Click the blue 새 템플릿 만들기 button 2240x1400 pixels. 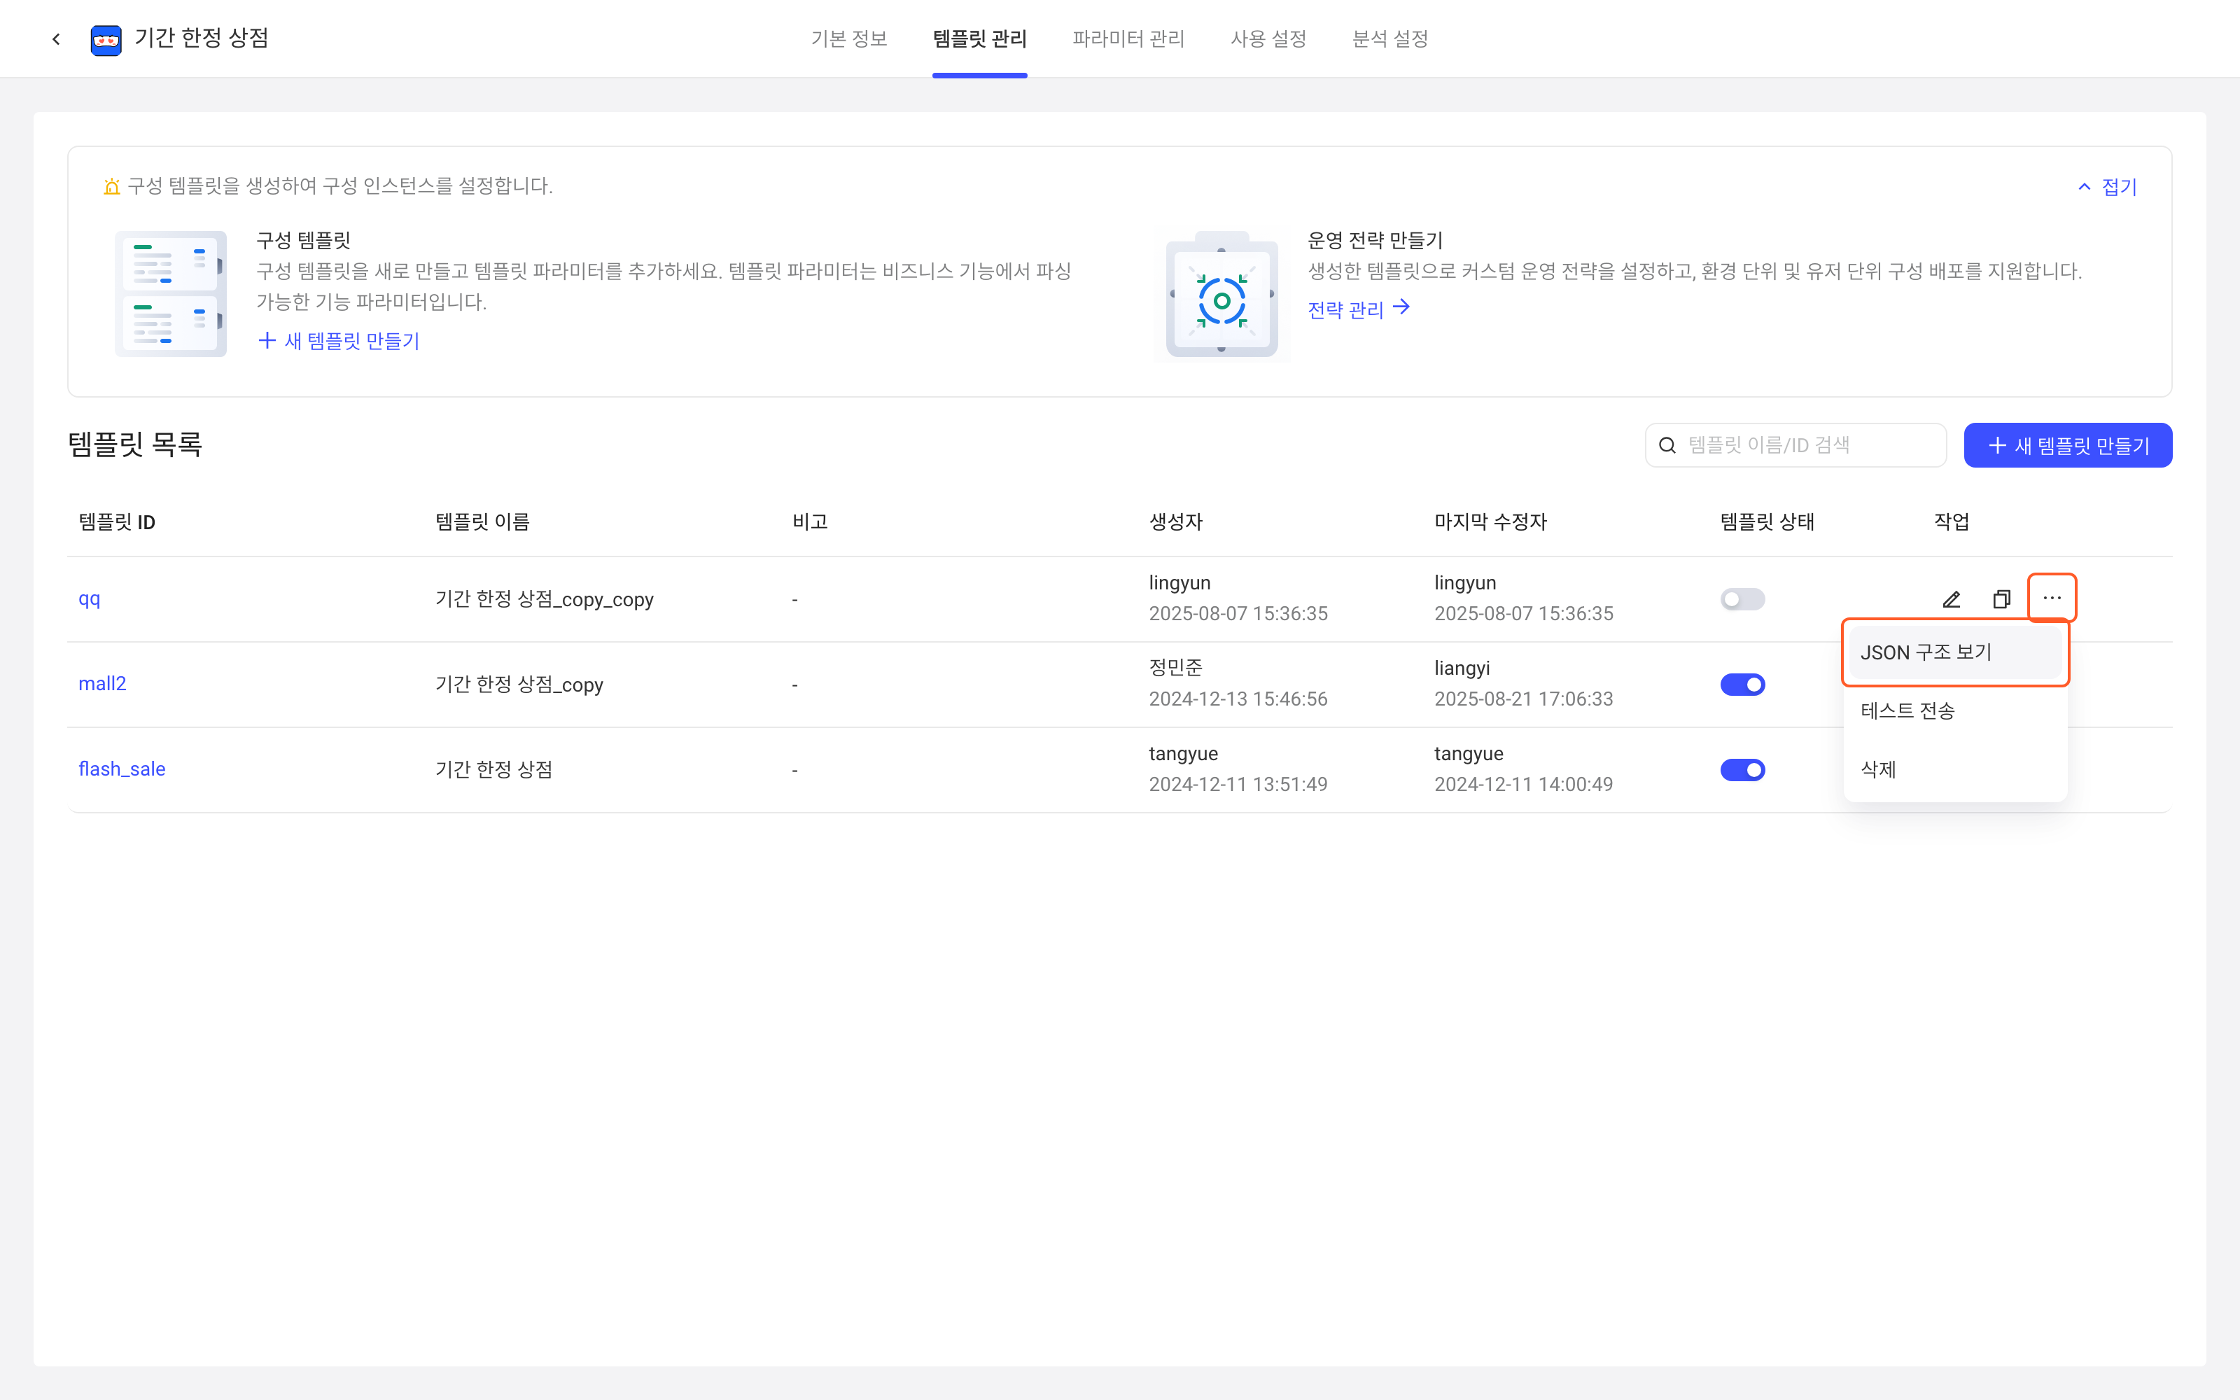(x=2068, y=445)
